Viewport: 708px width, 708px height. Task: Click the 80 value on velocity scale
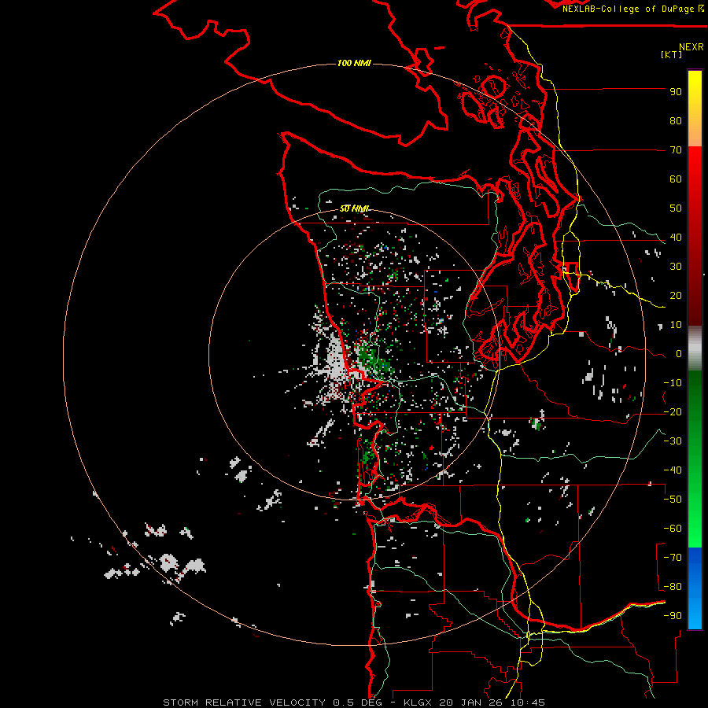(x=676, y=121)
